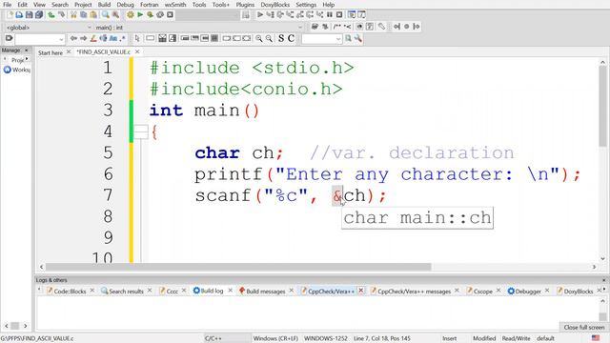Switch to the Build log tab
Screen dimensions: 610x343
point(212,291)
